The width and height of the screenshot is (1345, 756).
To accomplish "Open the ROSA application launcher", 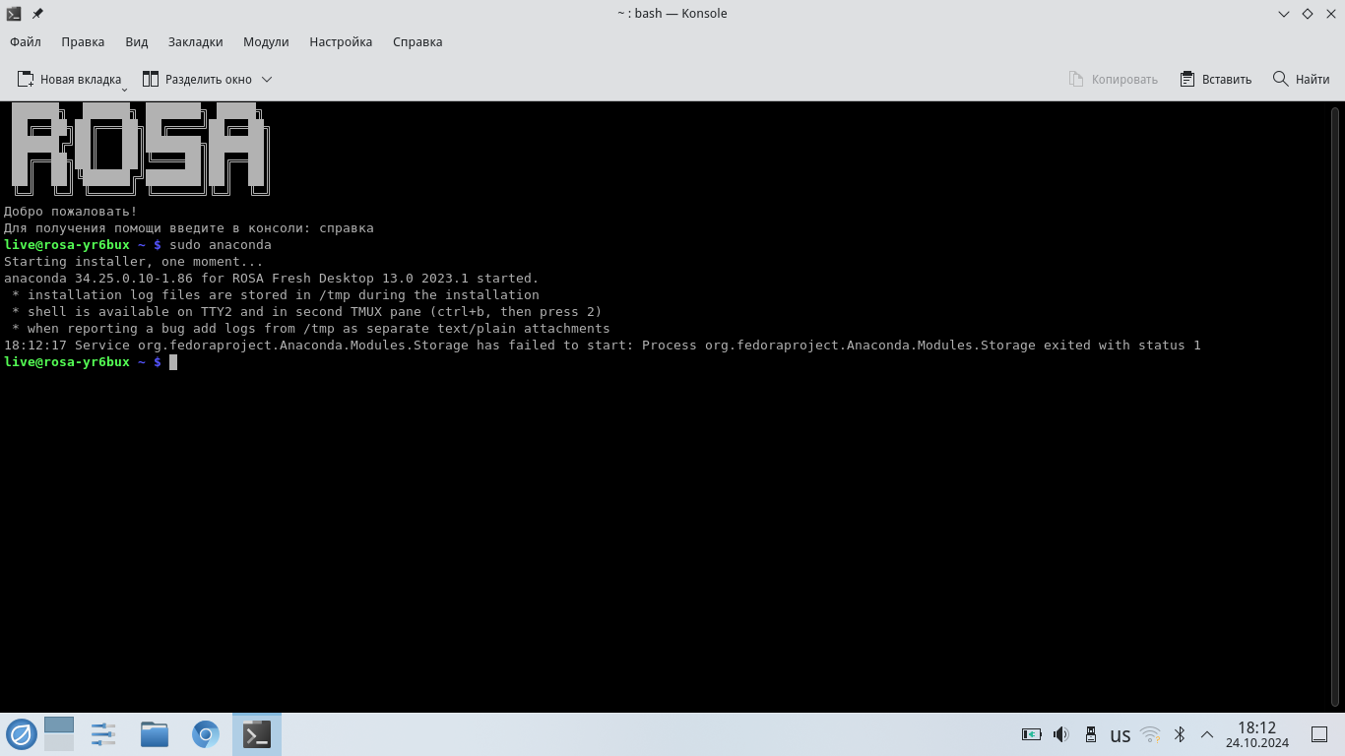I will click(x=22, y=734).
